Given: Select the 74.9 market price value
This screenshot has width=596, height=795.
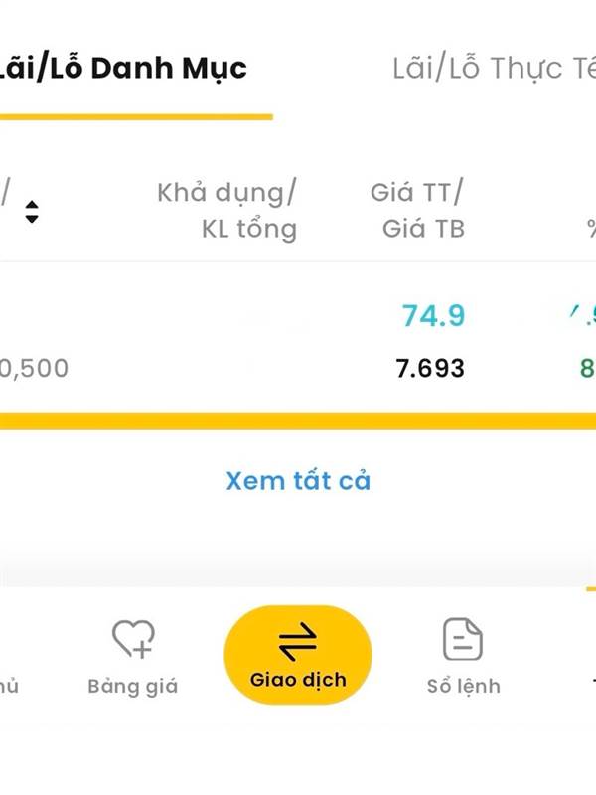Looking at the screenshot, I should (433, 316).
